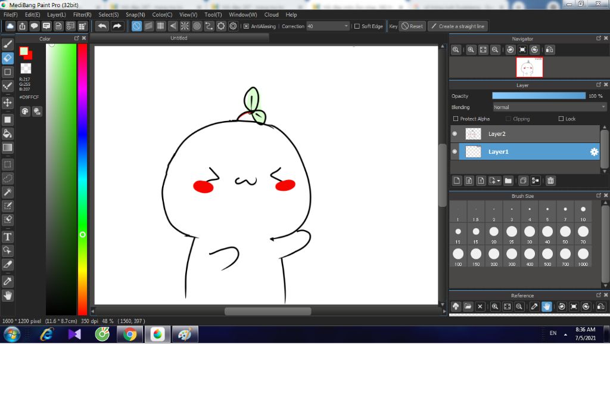Open the Edit menu
Screen dimensions: 610x394
[32, 14]
